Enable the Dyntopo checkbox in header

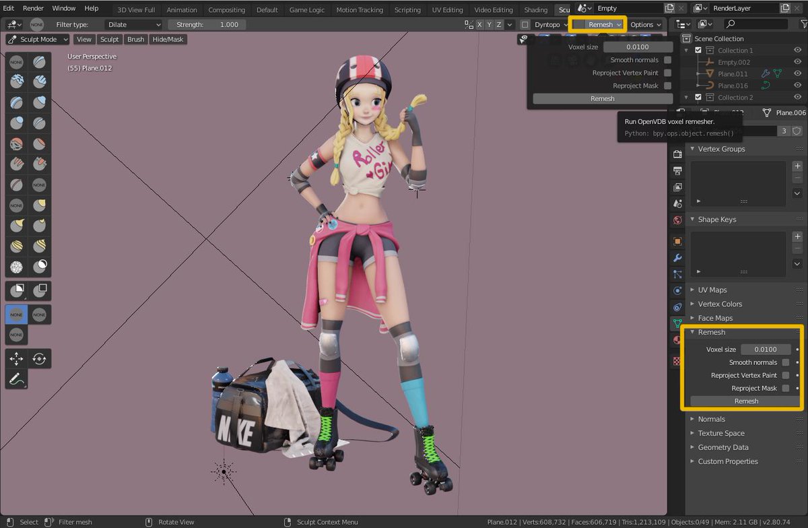[526, 24]
